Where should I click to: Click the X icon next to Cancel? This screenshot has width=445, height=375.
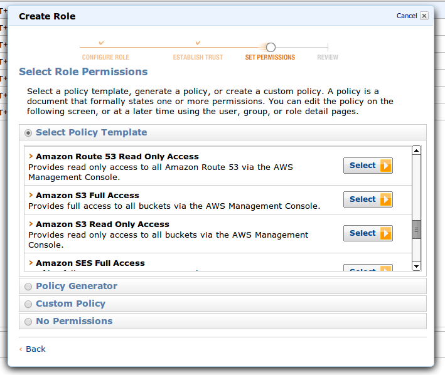click(424, 16)
